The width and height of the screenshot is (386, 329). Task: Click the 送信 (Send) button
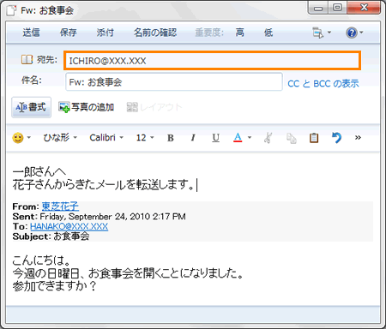[x=31, y=33]
